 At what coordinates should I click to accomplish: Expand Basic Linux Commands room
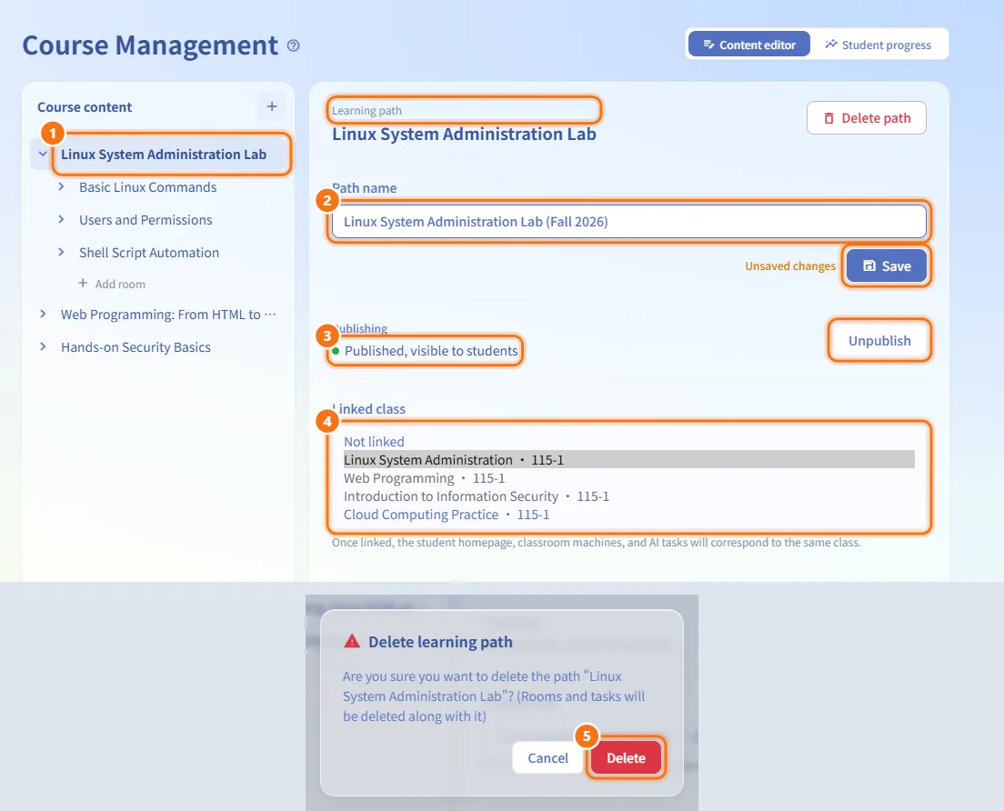61,186
